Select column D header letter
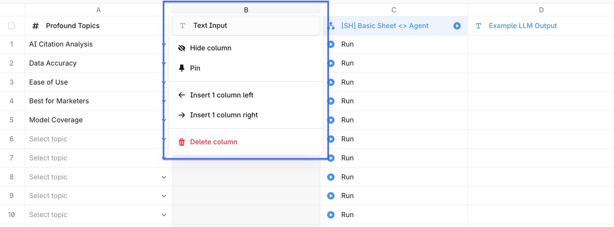 pos(541,10)
